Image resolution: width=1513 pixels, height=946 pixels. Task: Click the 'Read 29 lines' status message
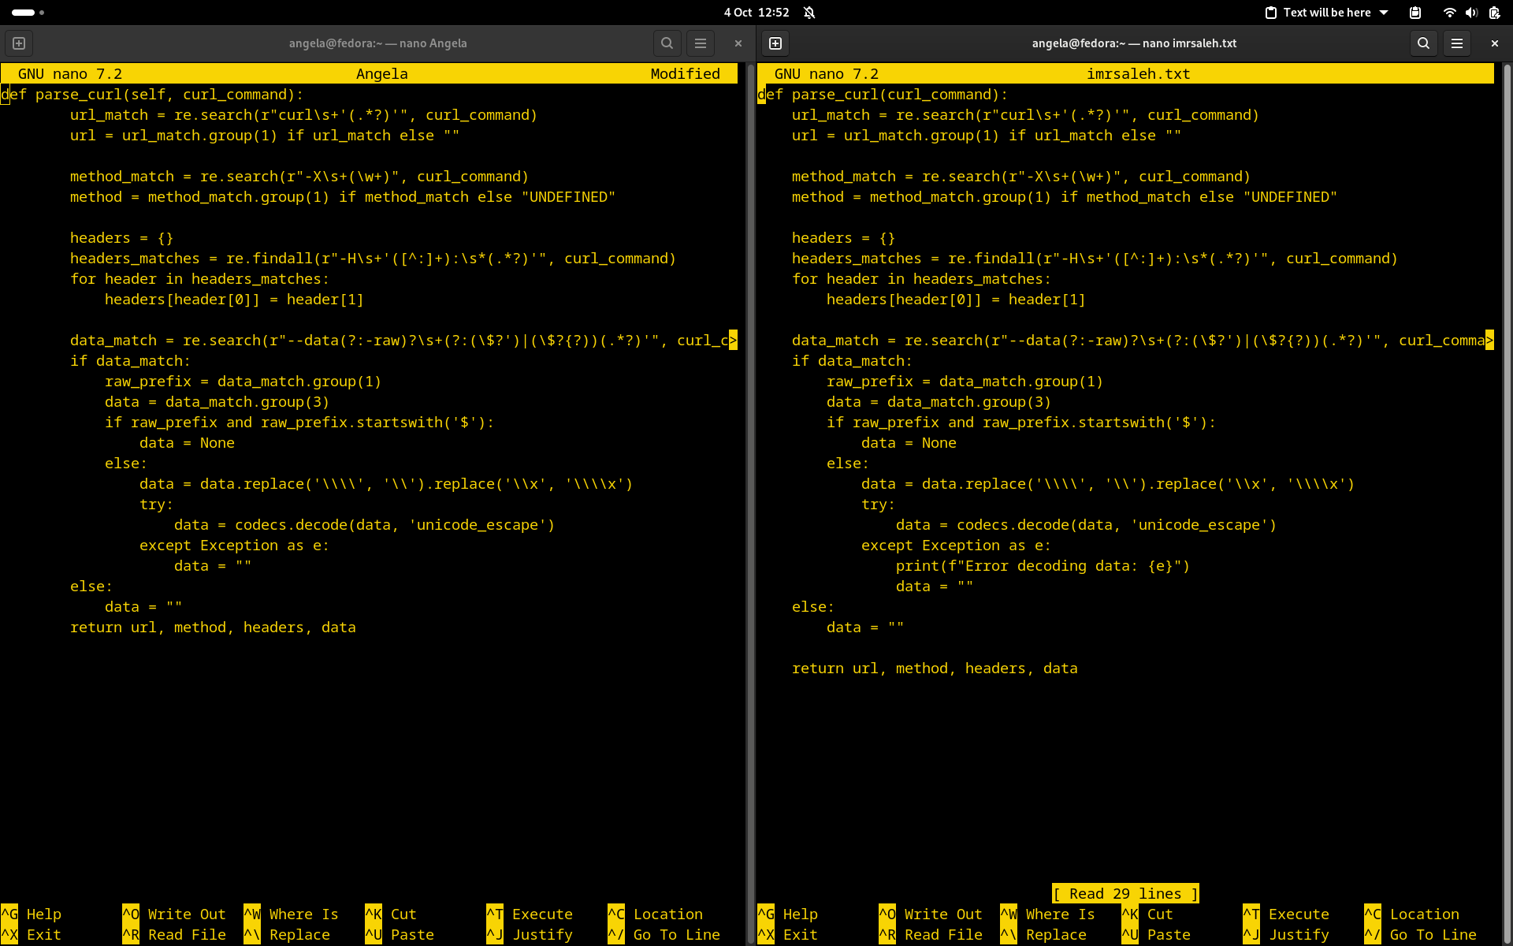tap(1125, 893)
